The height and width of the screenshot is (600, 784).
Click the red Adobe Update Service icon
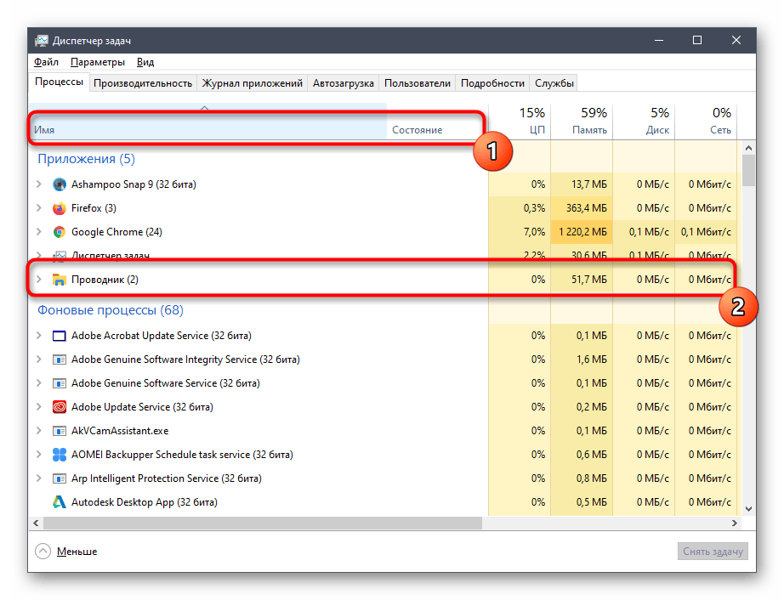pyautogui.click(x=60, y=407)
